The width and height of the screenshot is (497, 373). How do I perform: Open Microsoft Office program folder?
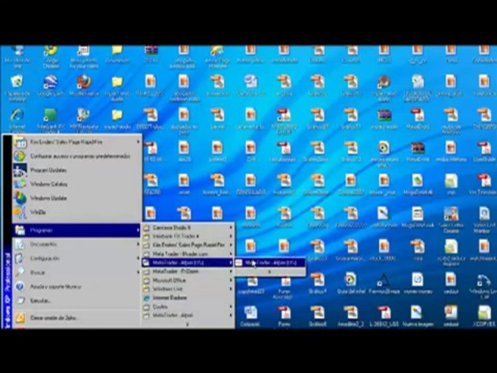[x=188, y=280]
